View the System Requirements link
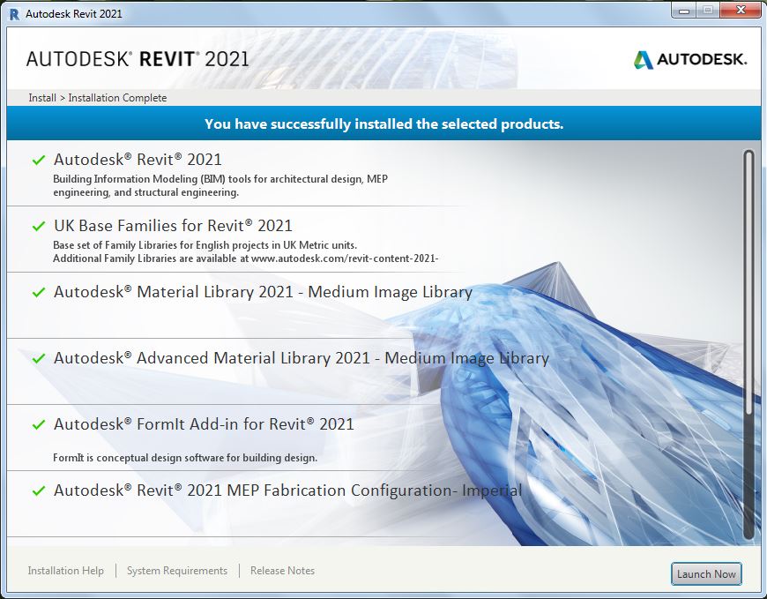The width and height of the screenshot is (767, 599). (x=177, y=571)
